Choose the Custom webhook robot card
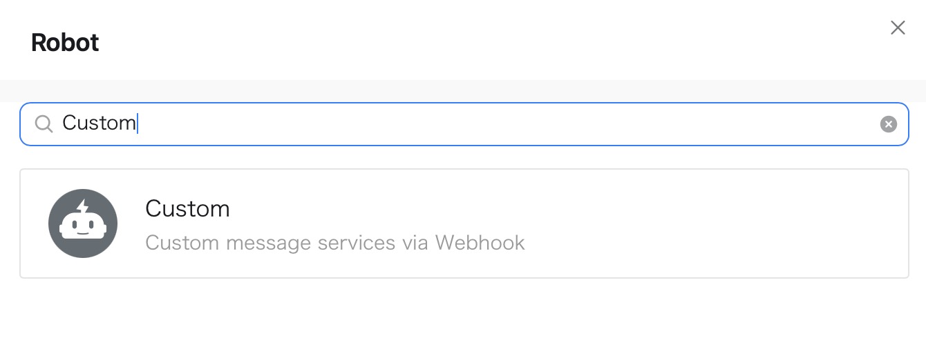The width and height of the screenshot is (926, 349). point(464,223)
